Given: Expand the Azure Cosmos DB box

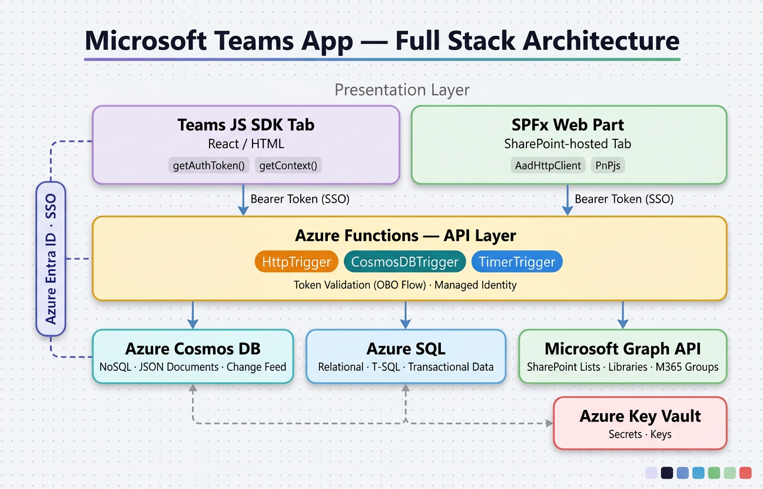Looking at the screenshot, I should [193, 356].
